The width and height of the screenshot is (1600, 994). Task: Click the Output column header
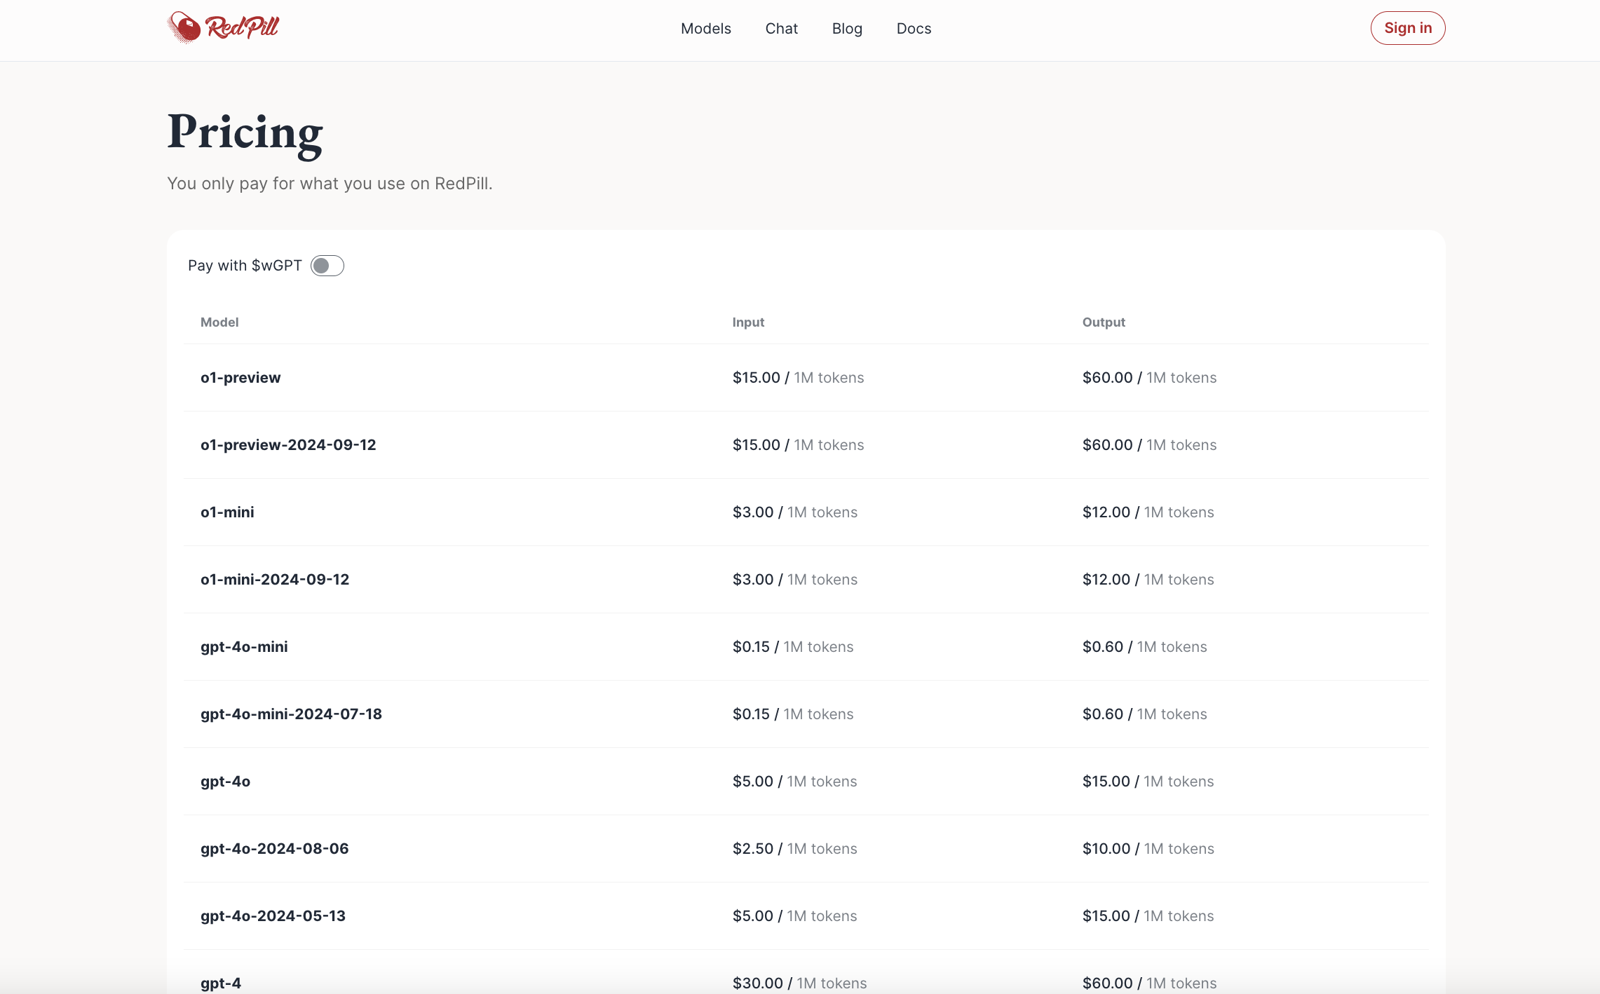point(1104,322)
